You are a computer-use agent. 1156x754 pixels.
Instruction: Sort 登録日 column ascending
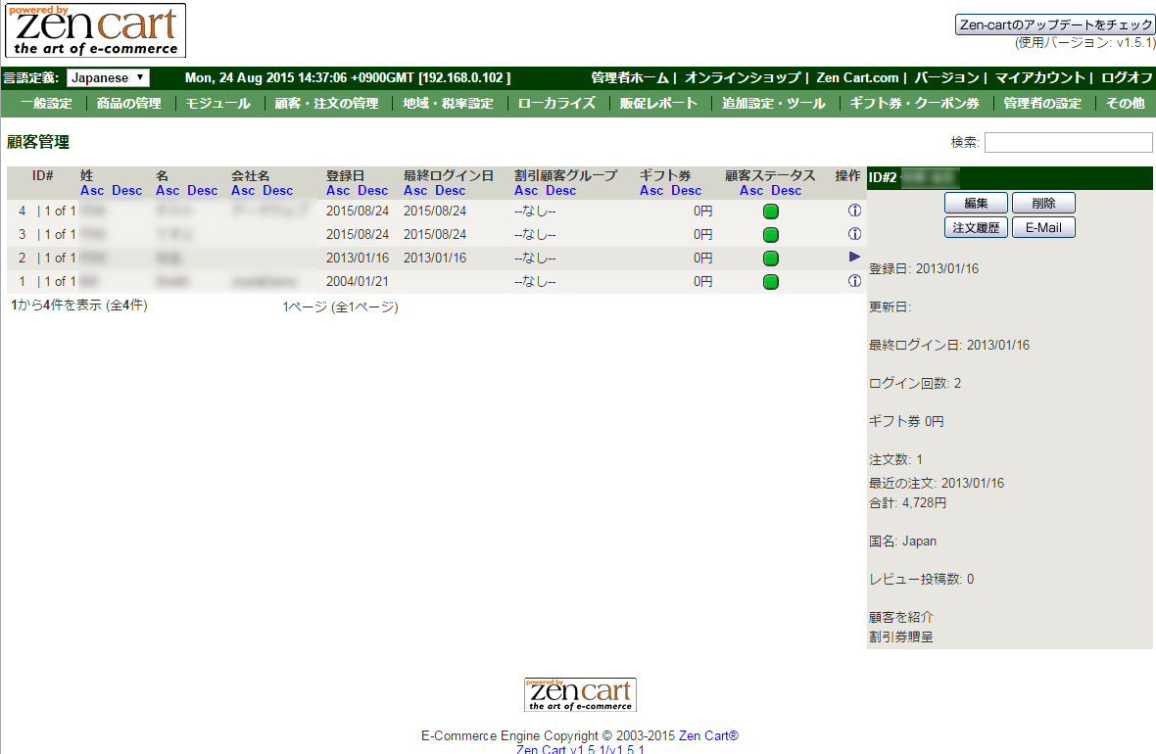click(338, 190)
